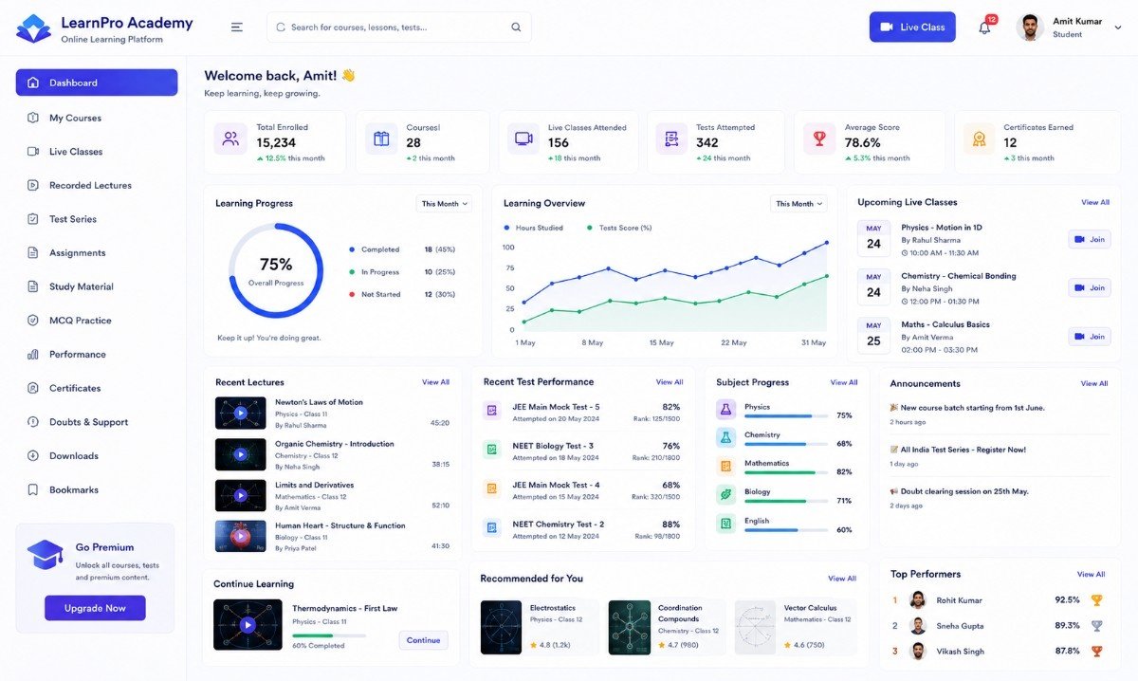1138x681 pixels.
Task: Open Learning Progress This Month dropdown
Action: coord(445,204)
